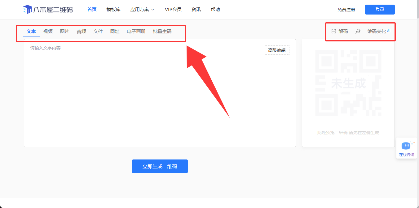The image size is (419, 208).
Task: Expand the 应用方案 dropdown menu
Action: 142,10
